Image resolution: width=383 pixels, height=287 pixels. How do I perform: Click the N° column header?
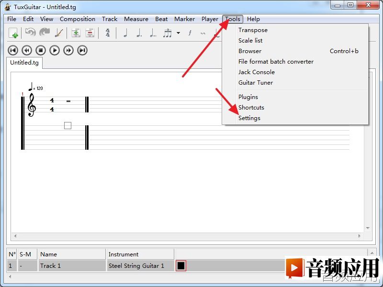(12, 254)
